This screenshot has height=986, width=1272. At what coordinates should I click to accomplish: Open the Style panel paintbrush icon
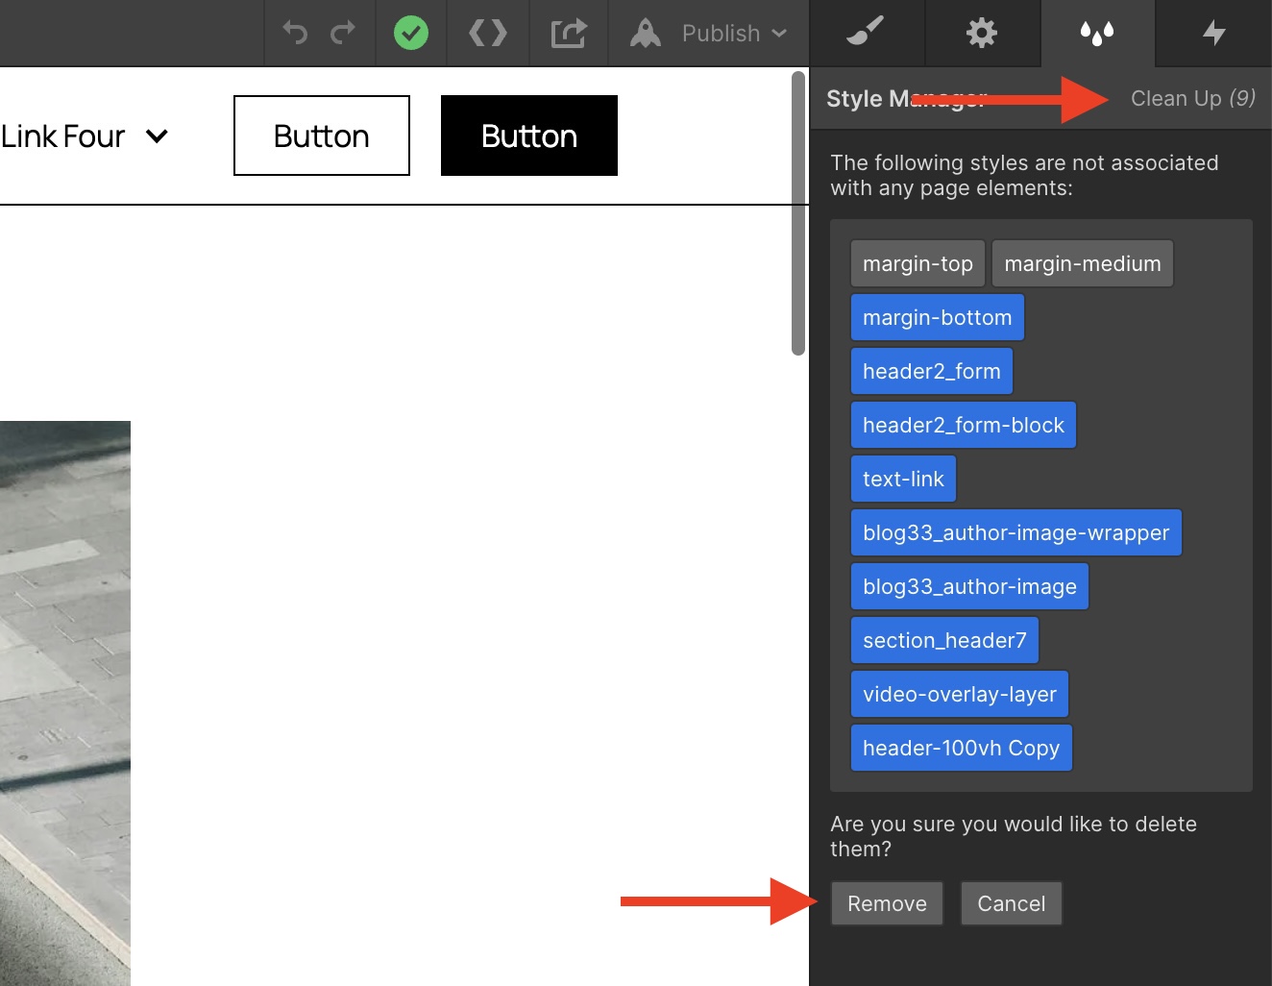866,33
